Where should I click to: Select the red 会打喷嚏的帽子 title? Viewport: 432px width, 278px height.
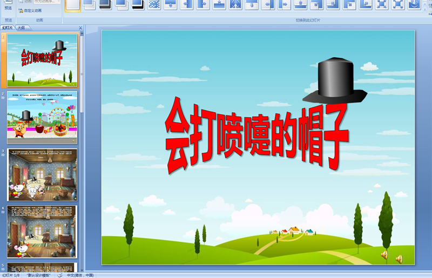point(257,135)
